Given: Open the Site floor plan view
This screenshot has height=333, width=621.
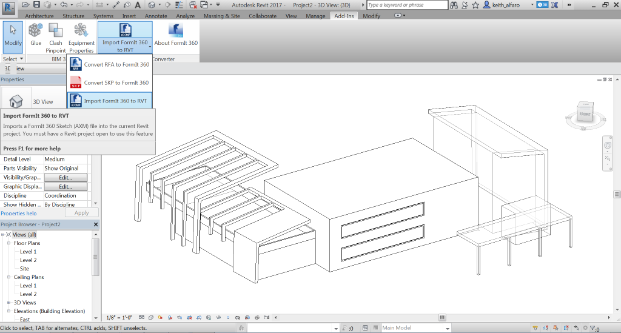Looking at the screenshot, I should (x=24, y=269).
